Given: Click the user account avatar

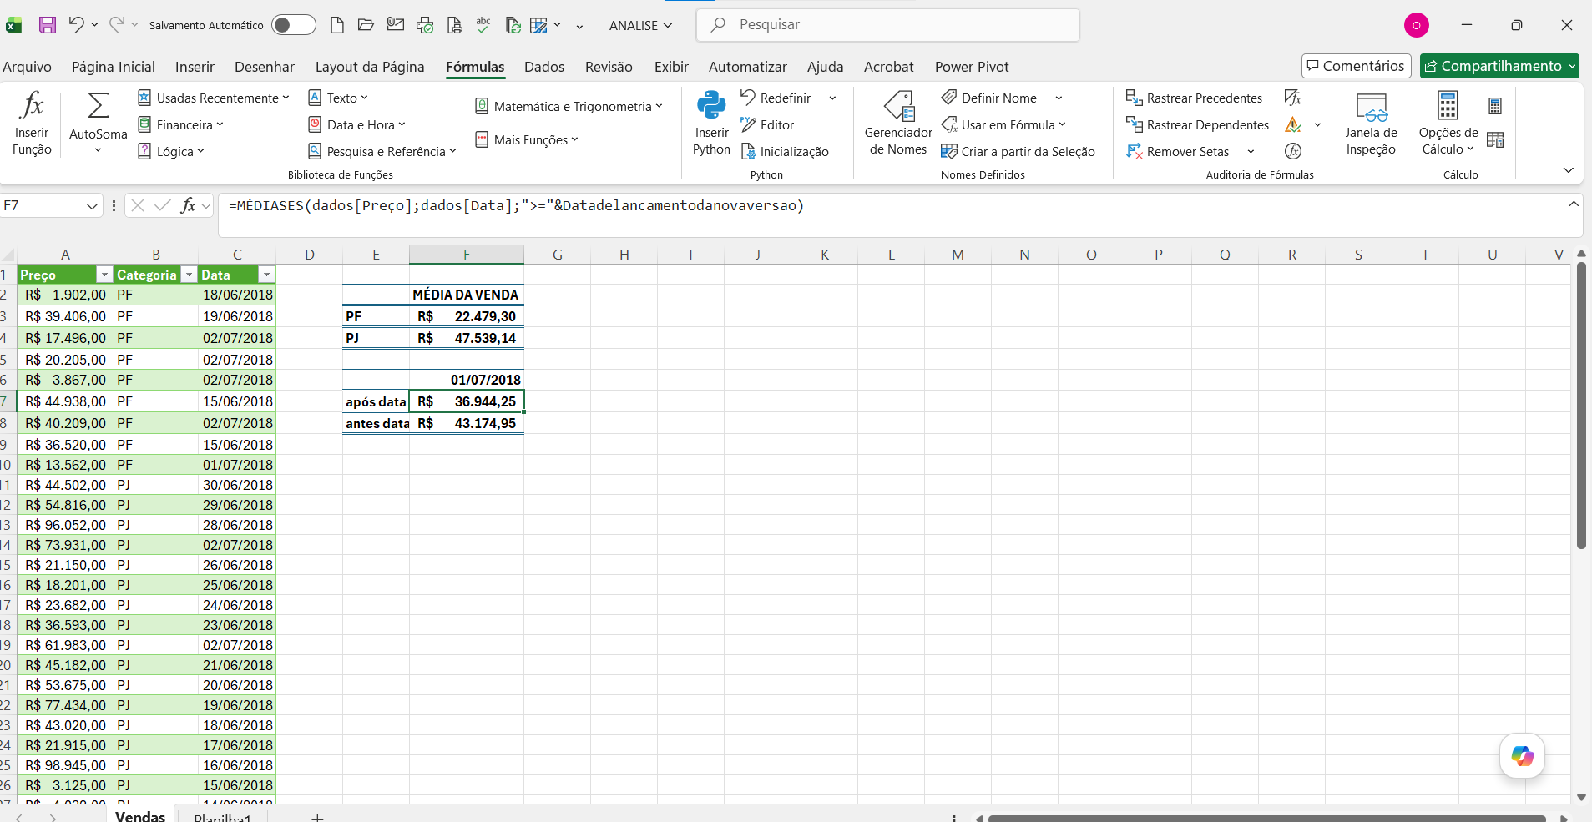Looking at the screenshot, I should pyautogui.click(x=1416, y=25).
